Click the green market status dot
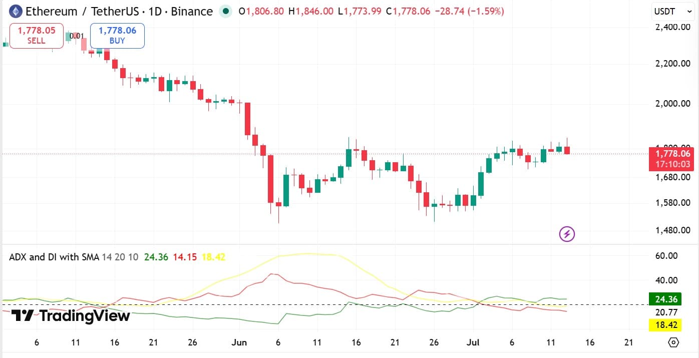699x358 pixels. click(x=226, y=11)
